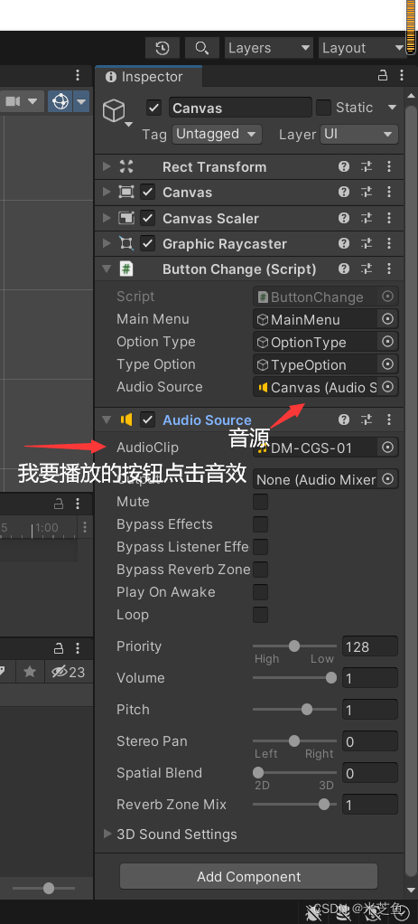The width and height of the screenshot is (418, 924).
Task: Click the GameObject cube icon
Action: (115, 110)
